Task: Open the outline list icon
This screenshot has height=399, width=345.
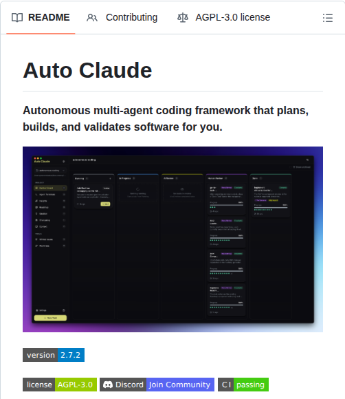Action: pos(328,18)
